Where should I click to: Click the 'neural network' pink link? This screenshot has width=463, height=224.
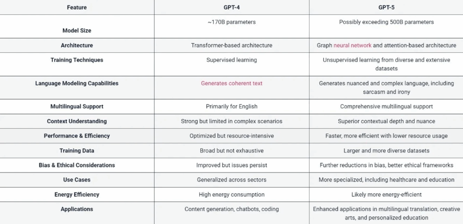coord(352,46)
